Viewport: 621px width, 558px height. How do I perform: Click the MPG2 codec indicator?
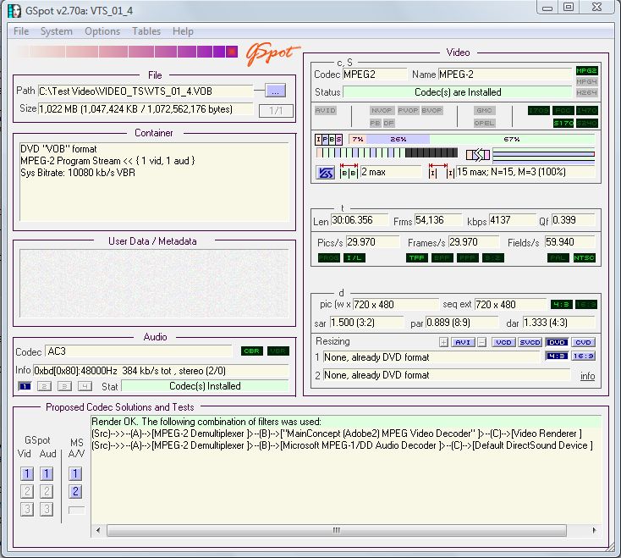click(586, 71)
